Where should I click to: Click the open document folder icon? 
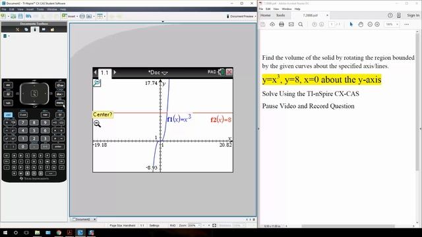[x=13, y=16]
